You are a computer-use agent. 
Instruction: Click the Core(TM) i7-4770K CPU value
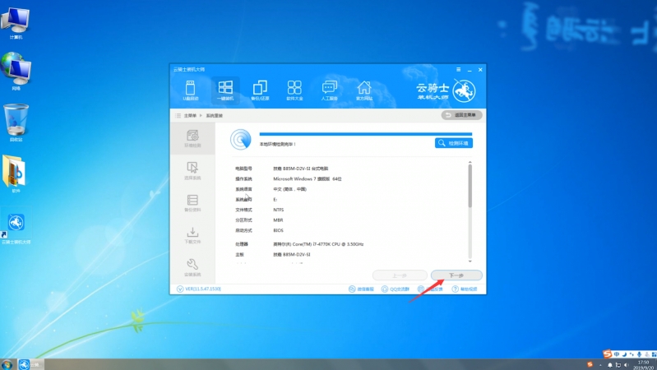(318, 244)
